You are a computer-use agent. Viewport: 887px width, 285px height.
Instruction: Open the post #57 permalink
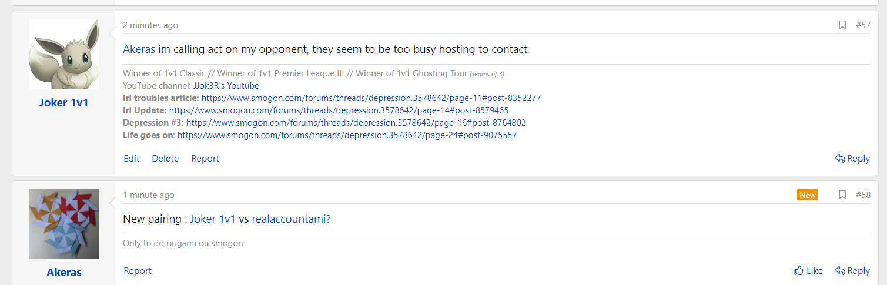(863, 25)
